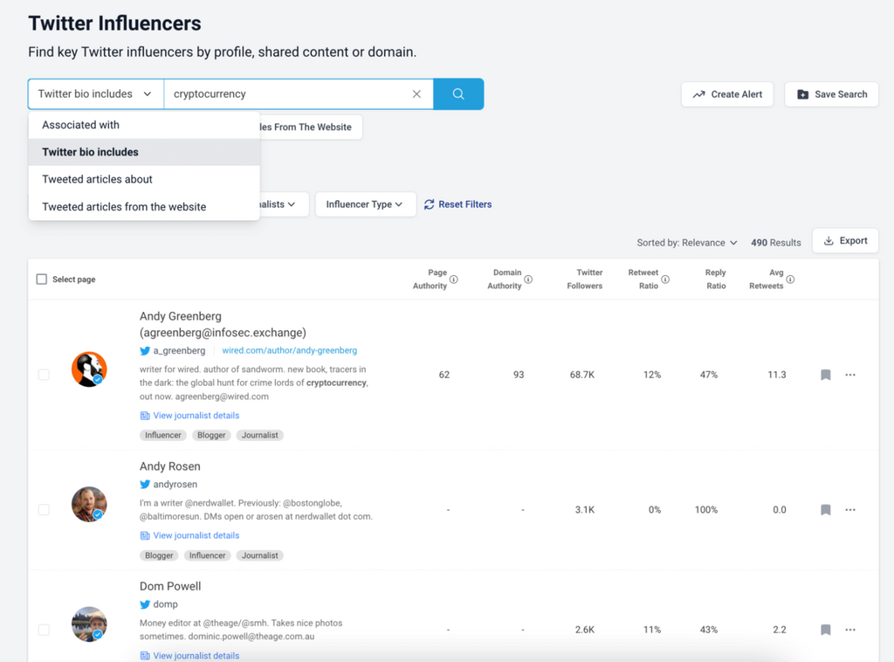The image size is (894, 662).
Task: Tick the checkbox for Andy Rosen
Action: pos(44,510)
